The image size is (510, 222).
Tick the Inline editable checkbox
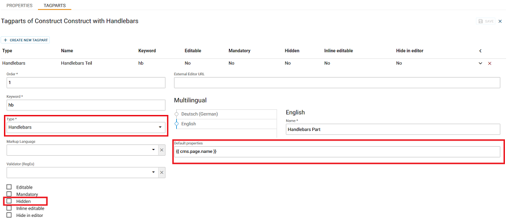pyautogui.click(x=9, y=208)
